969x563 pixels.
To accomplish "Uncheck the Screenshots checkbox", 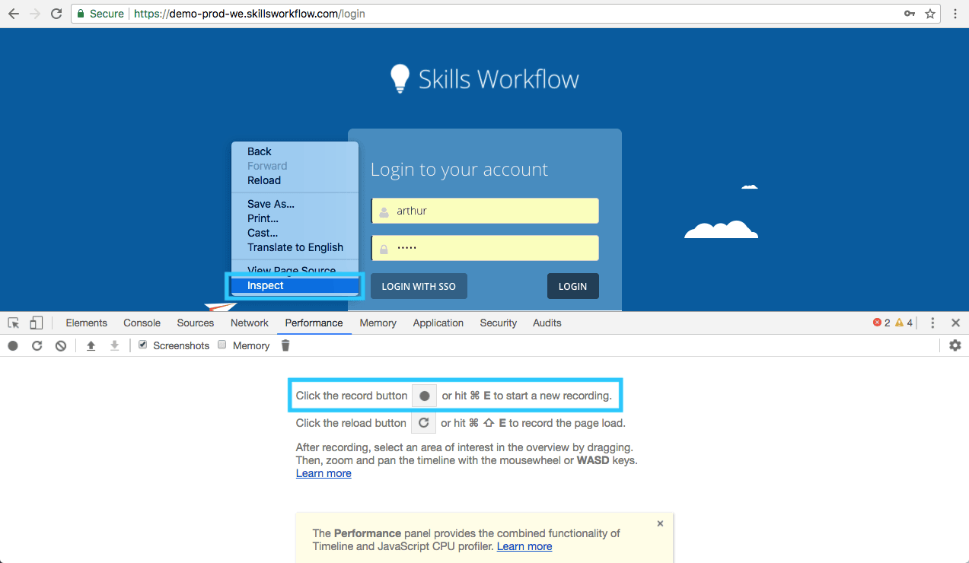I will click(x=143, y=345).
